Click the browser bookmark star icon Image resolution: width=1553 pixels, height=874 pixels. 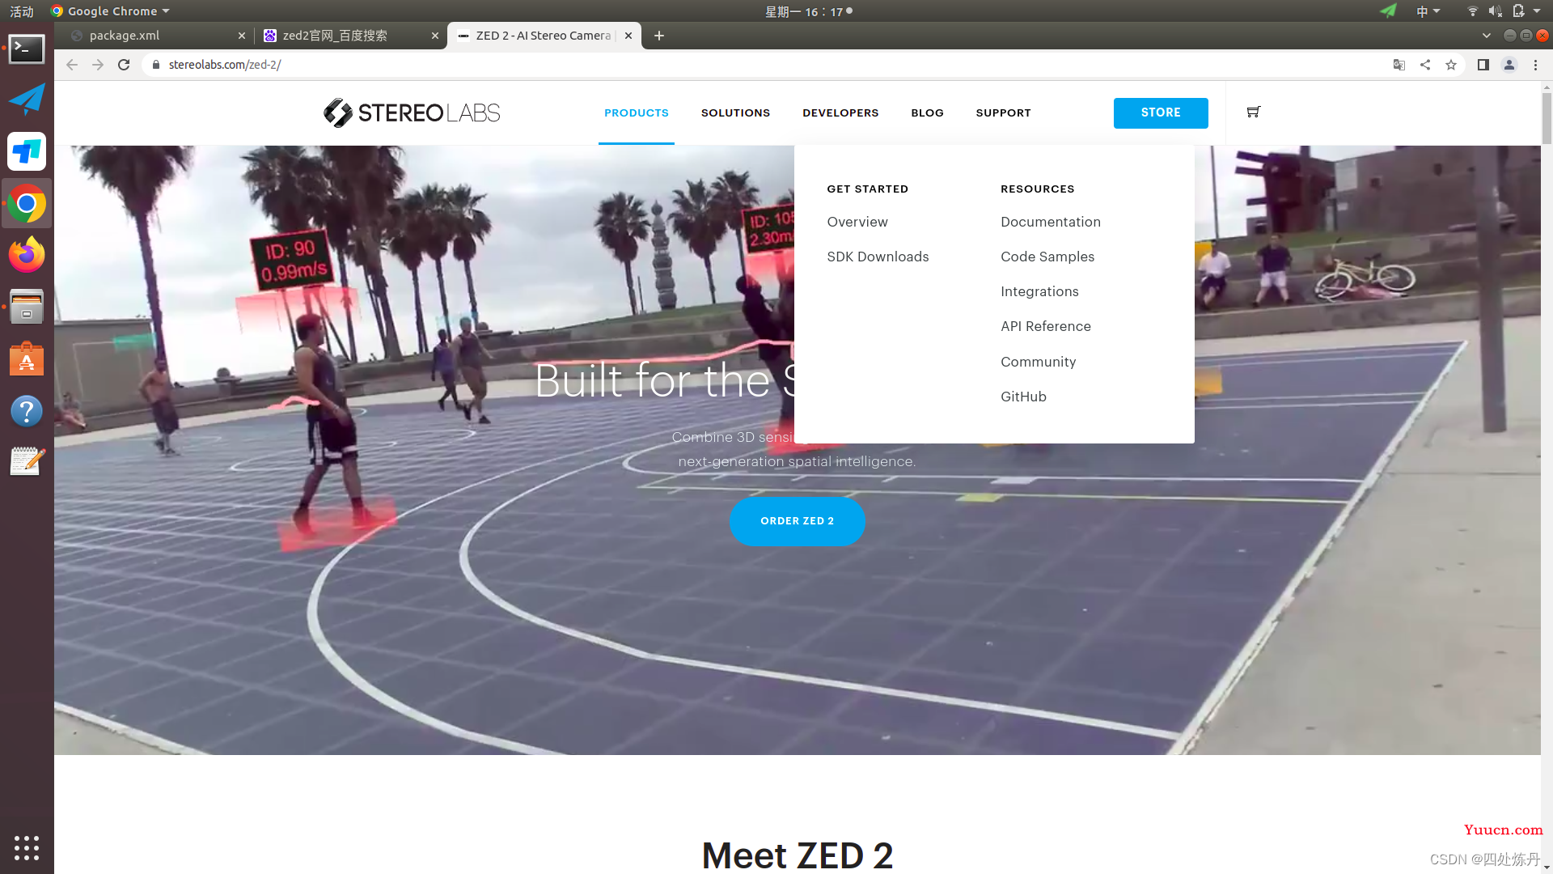1452,64
